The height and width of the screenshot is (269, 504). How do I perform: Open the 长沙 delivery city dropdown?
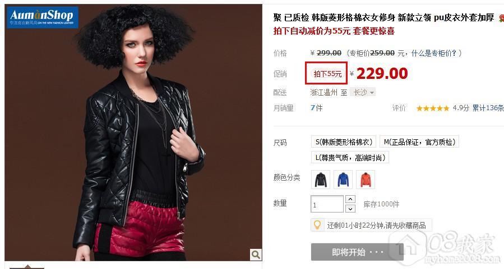pos(363,92)
